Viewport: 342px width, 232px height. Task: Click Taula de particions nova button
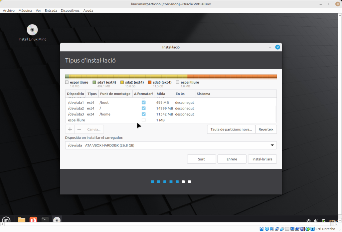(231, 129)
